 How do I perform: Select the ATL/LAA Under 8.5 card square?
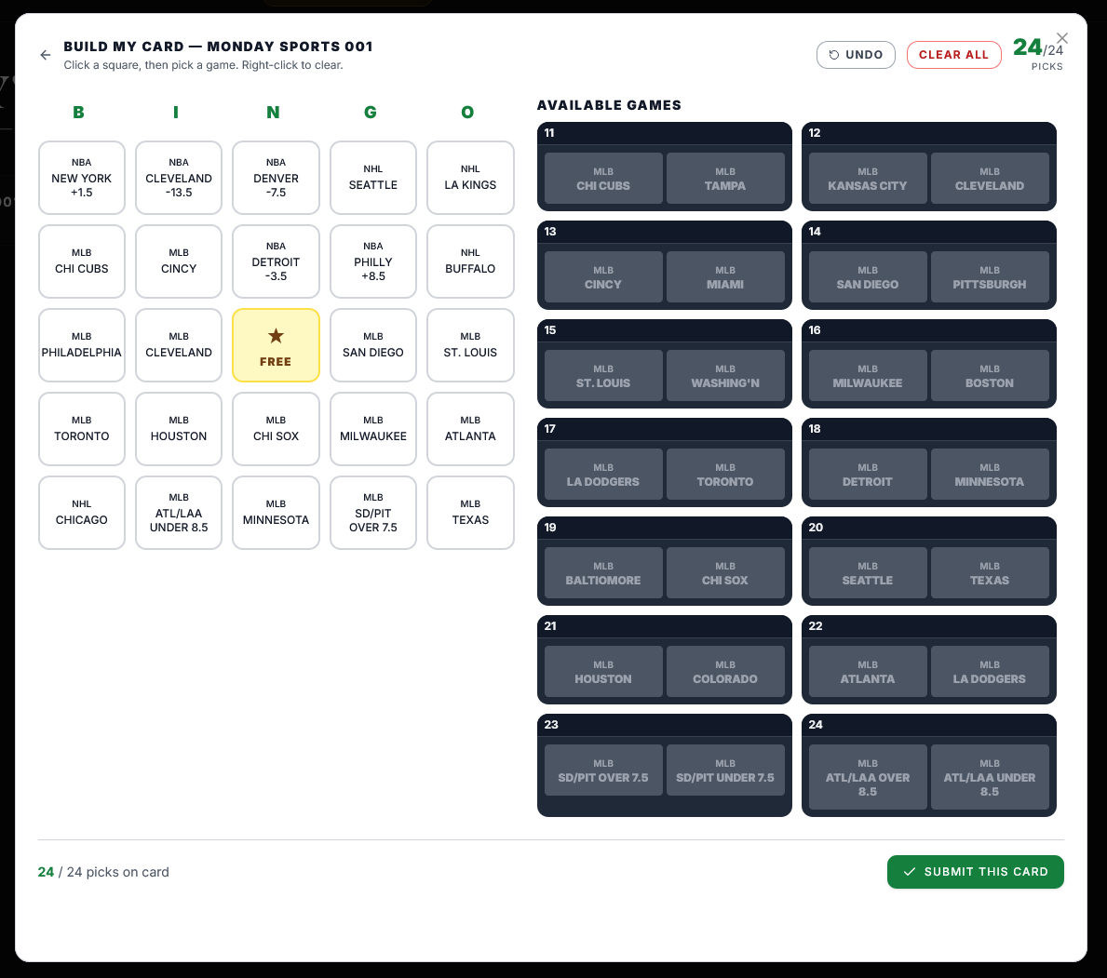(x=179, y=513)
